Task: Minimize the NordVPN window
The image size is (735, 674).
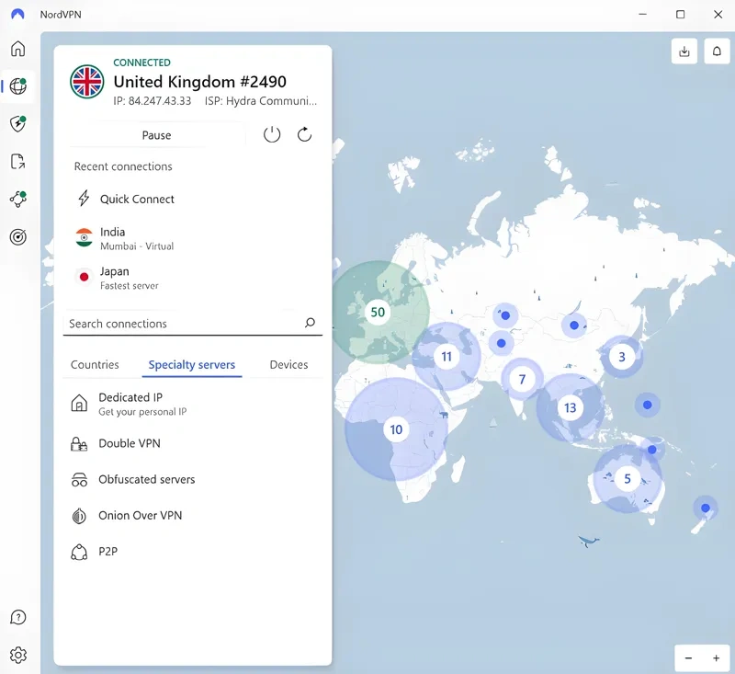Action: coord(642,15)
